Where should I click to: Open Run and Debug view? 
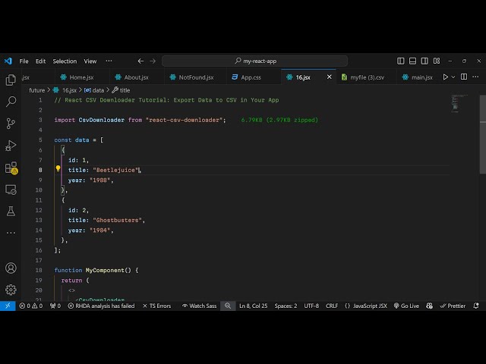11,145
